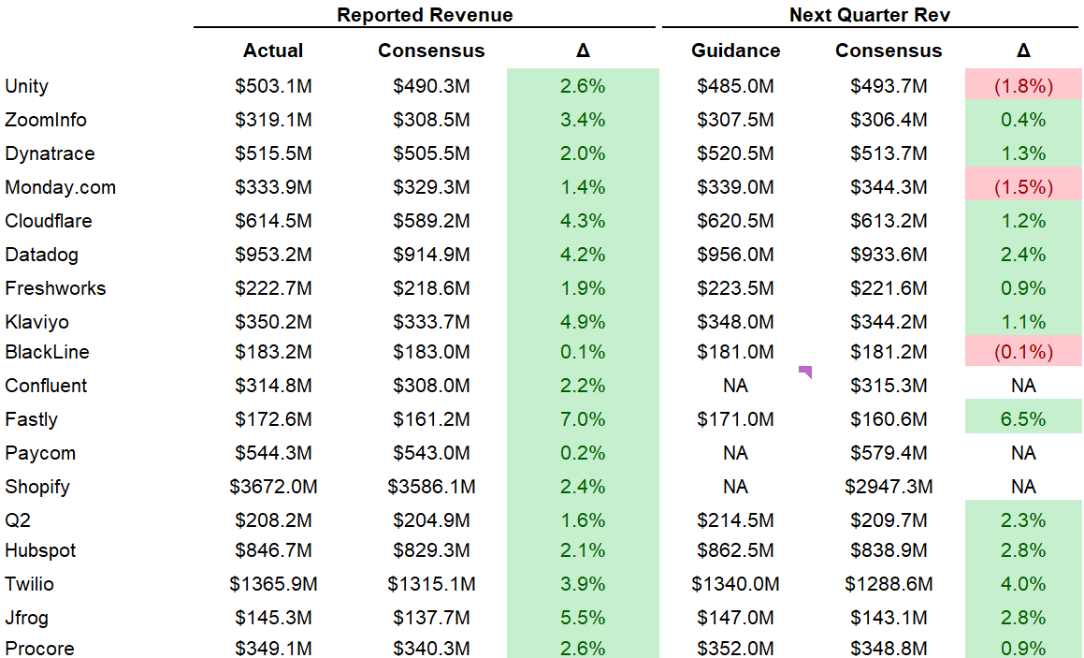This screenshot has height=658, width=1084.
Task: Select the Procore row label
Action: click(x=39, y=649)
